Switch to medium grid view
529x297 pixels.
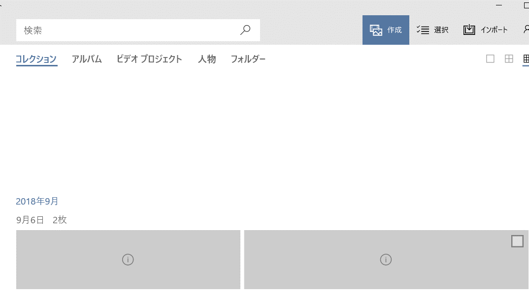509,59
